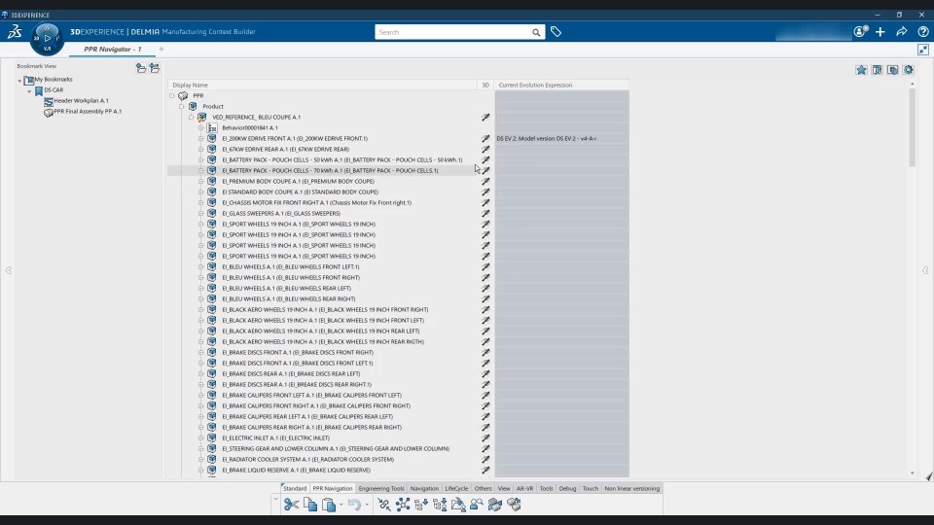Image resolution: width=934 pixels, height=525 pixels.
Task: Click the search magnifier icon
Action: tap(536, 32)
